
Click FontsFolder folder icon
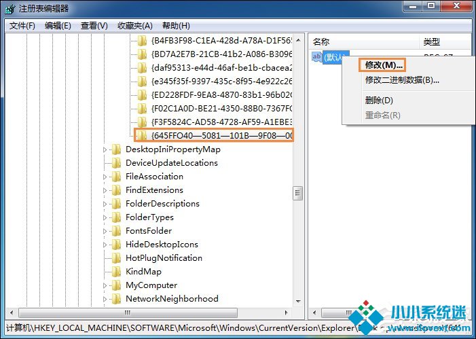click(x=116, y=231)
